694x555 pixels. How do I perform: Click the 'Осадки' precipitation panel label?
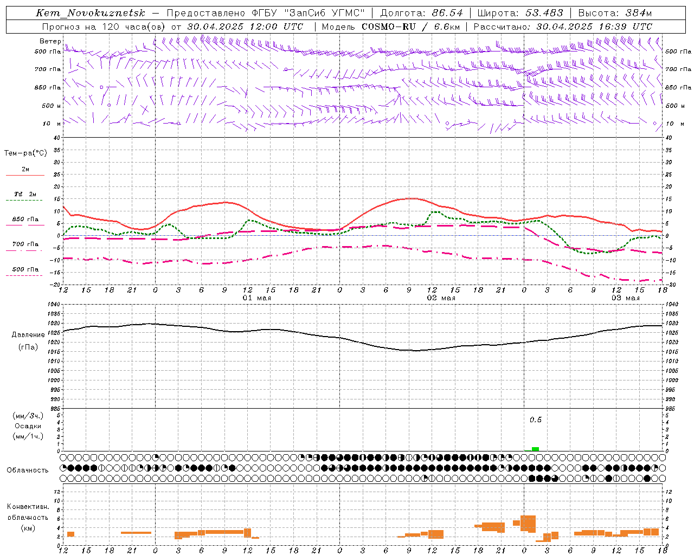click(28, 426)
